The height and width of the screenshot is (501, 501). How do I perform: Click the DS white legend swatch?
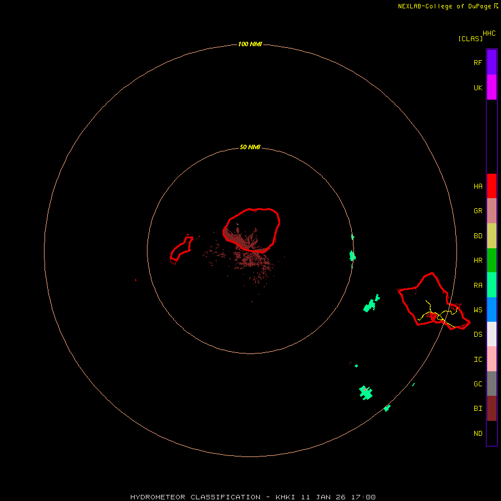(492, 334)
